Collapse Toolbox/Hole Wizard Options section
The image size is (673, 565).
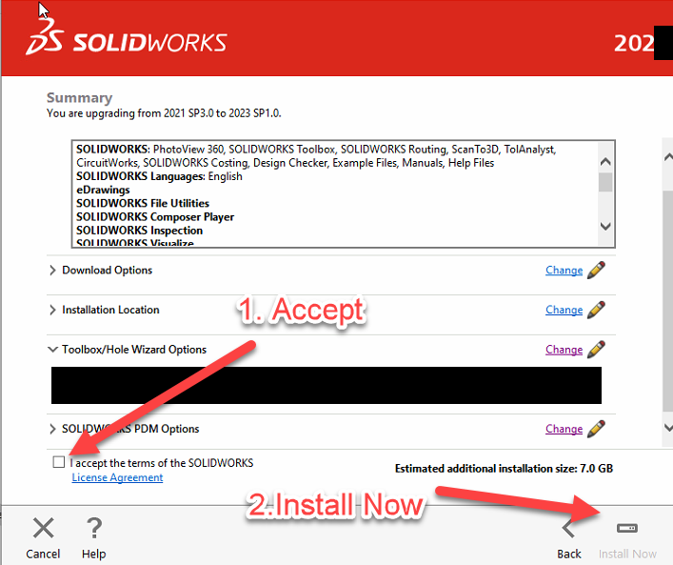click(x=52, y=350)
